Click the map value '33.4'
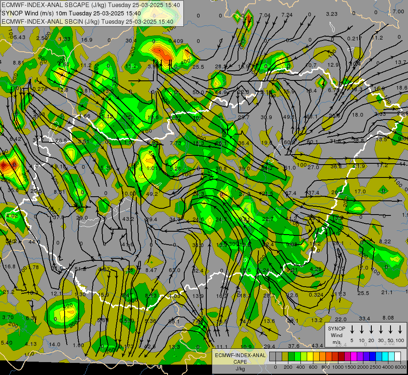Viewport: 408px width, 375px height. pos(364,318)
